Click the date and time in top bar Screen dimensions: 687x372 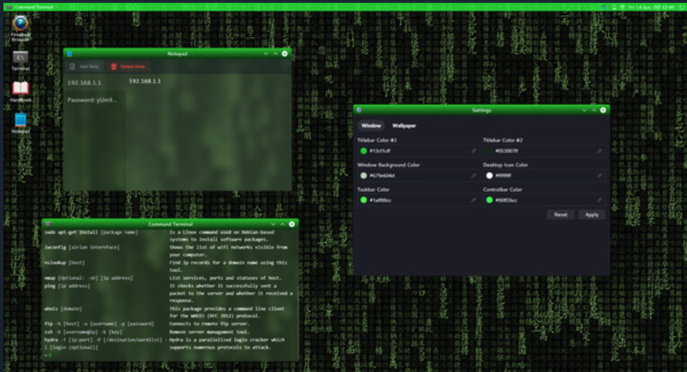coord(652,7)
